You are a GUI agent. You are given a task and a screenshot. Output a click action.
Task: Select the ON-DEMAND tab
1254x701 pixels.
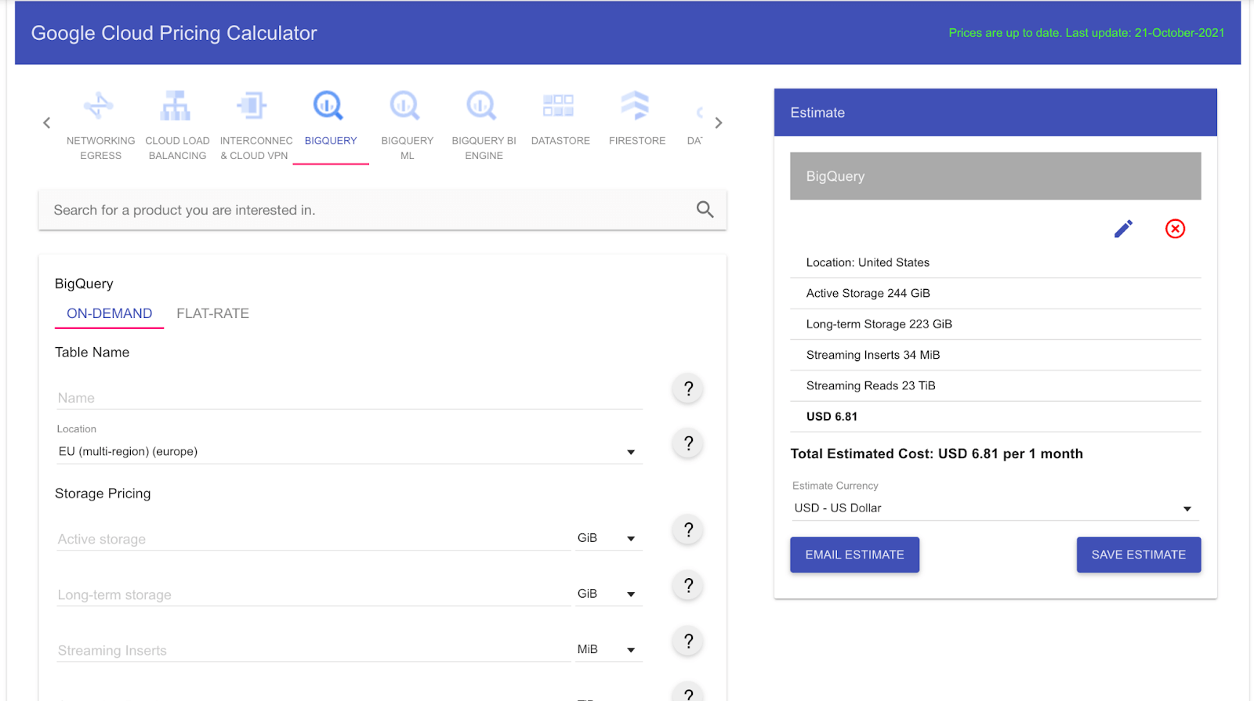(109, 313)
